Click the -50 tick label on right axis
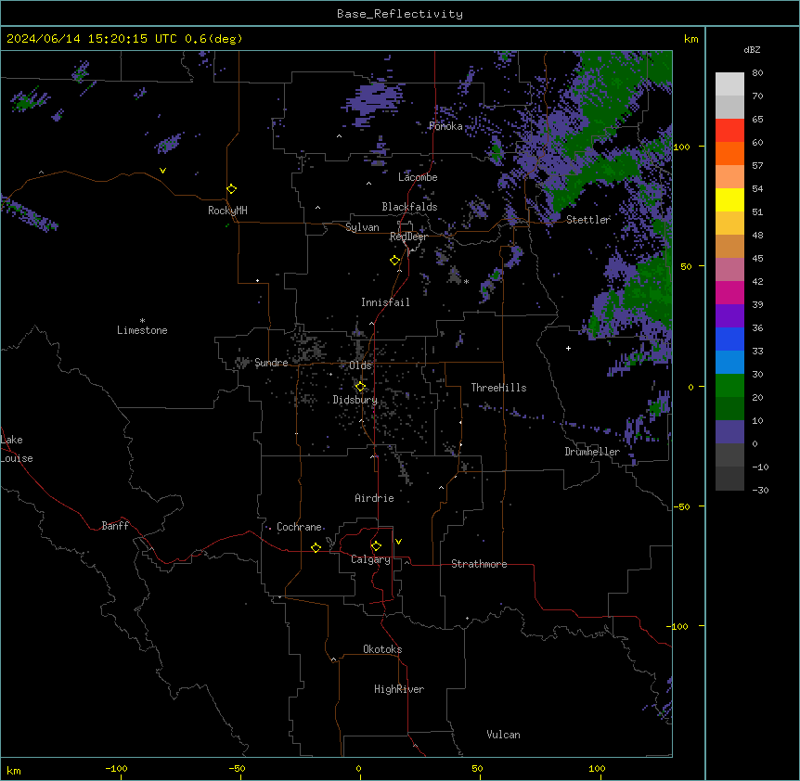The height and width of the screenshot is (781, 800). point(681,506)
